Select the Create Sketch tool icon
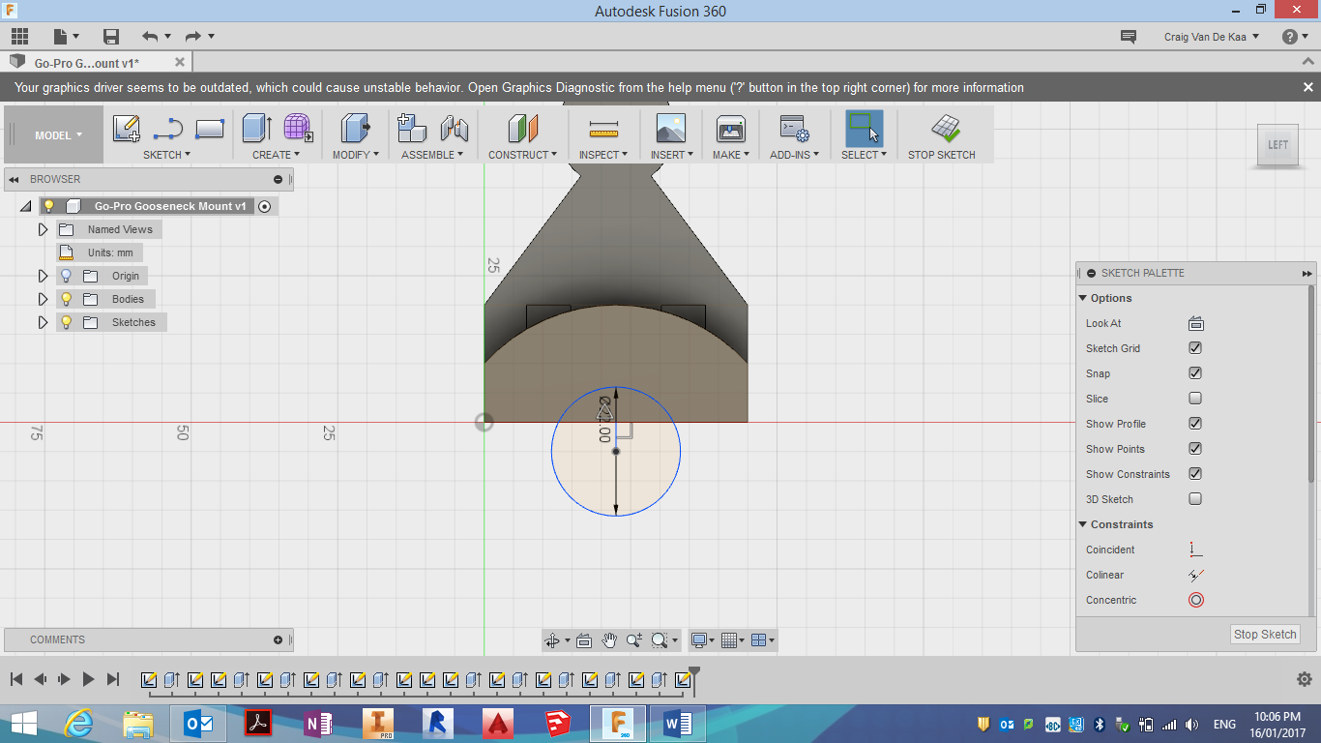Screen dimensions: 1321x743 pos(127,129)
